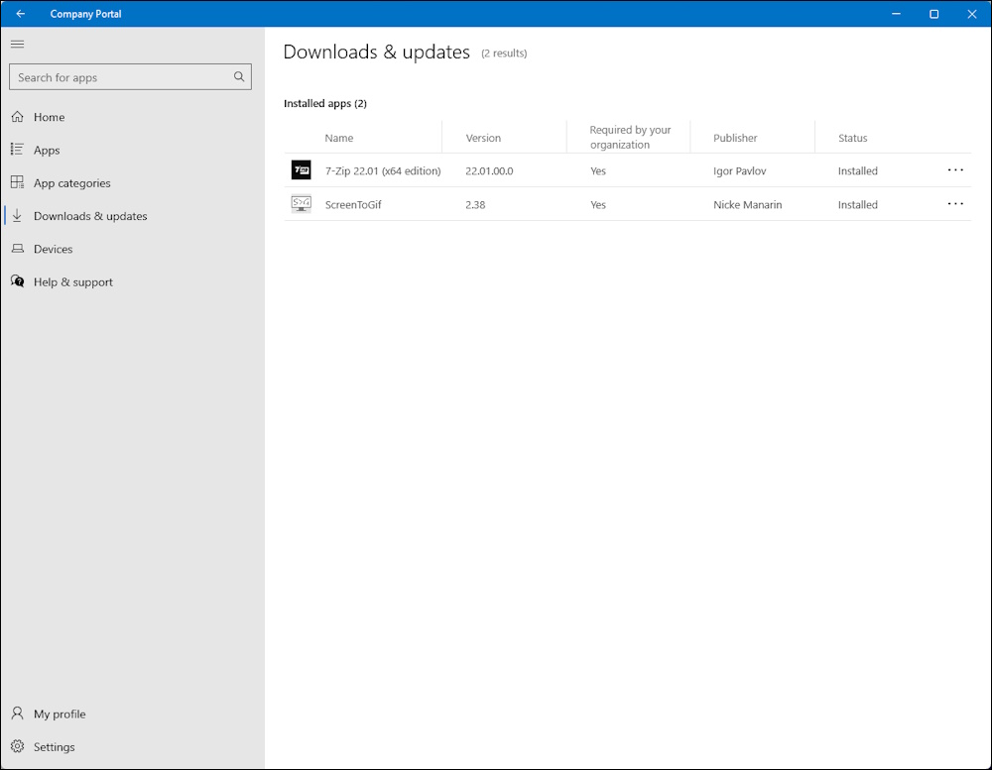Screen dimensions: 992x770
Task: Open the ScreenToGif entry
Action: tap(353, 205)
